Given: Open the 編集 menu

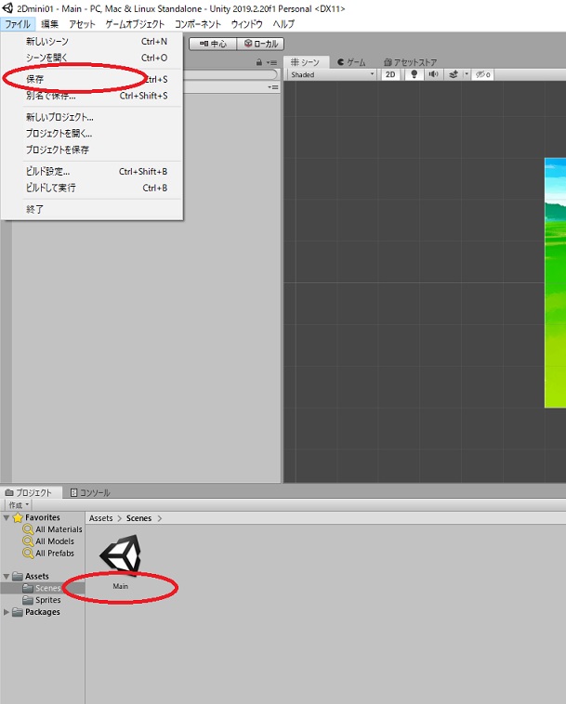Looking at the screenshot, I should (49, 24).
